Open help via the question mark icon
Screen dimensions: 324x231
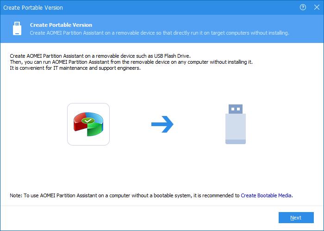[x=303, y=7]
